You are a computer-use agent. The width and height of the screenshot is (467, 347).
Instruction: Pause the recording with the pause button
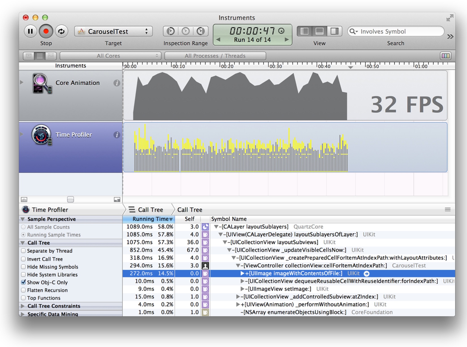30,31
